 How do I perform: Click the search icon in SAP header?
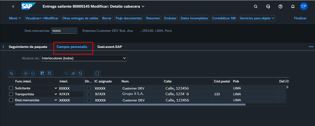[256, 7]
